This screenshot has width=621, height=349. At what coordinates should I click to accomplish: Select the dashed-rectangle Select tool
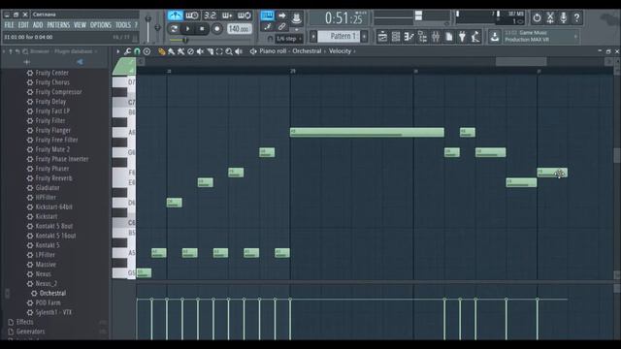coord(219,51)
